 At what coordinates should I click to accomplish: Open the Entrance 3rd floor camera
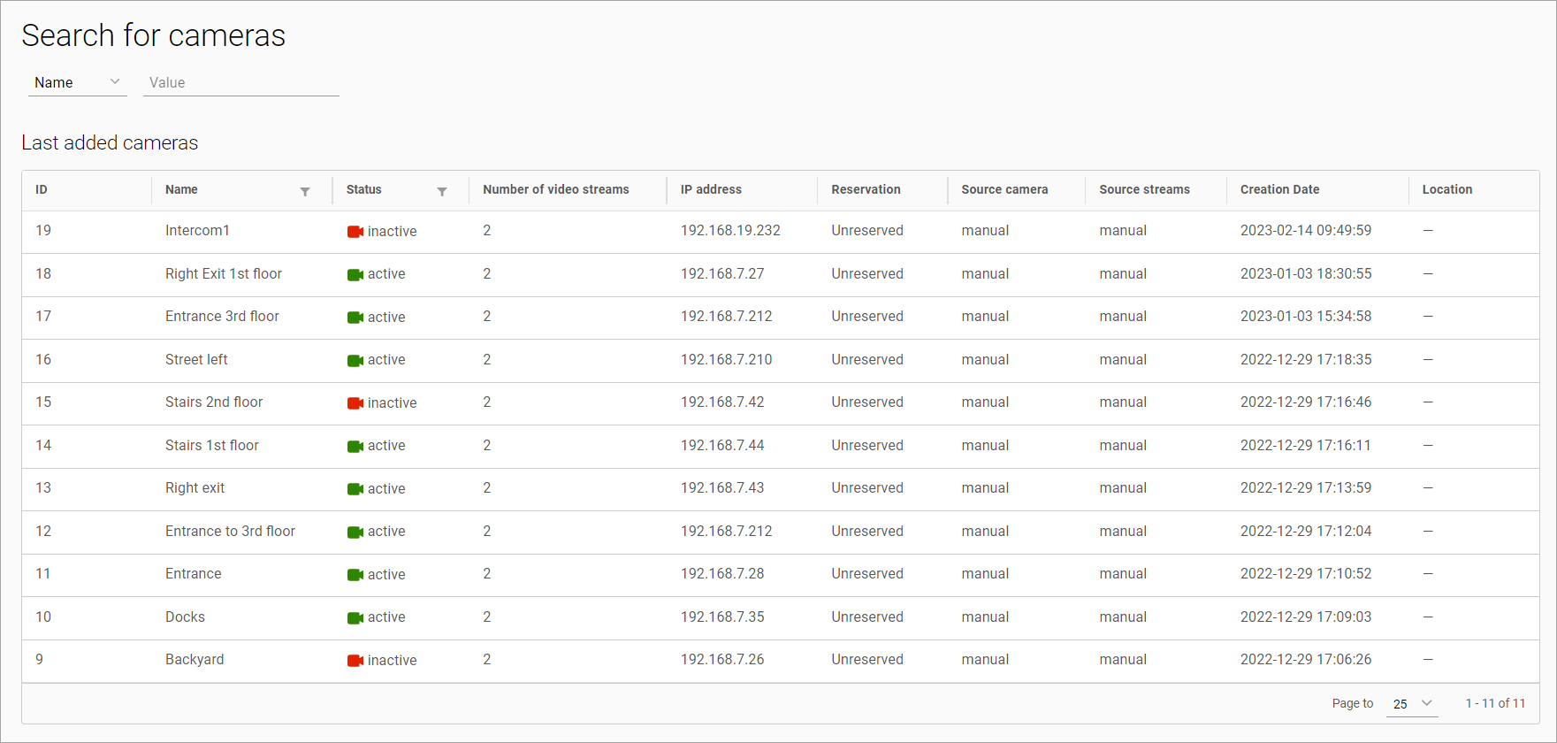tap(222, 317)
